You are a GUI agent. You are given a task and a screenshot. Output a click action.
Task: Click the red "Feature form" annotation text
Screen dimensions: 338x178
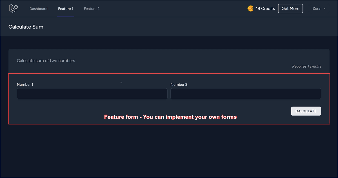click(170, 117)
